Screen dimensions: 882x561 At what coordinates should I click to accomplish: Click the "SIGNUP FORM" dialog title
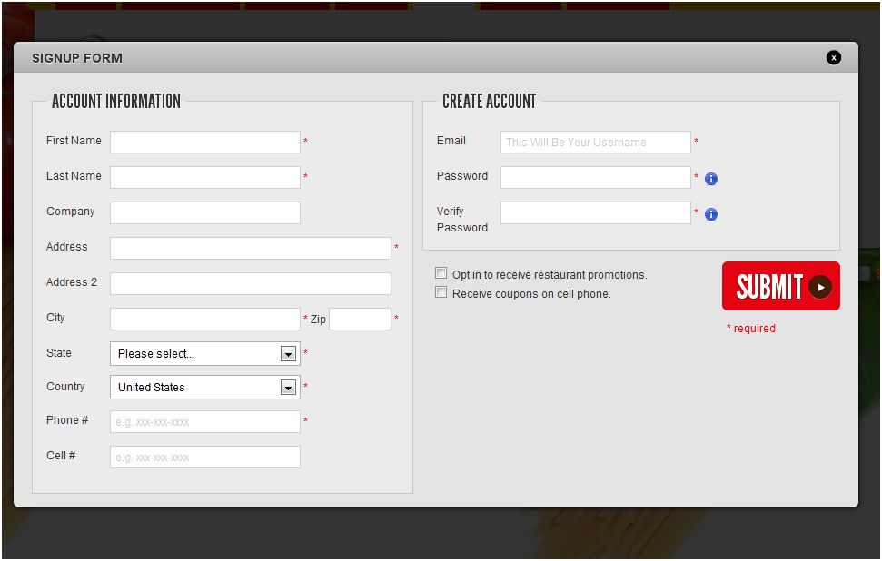coord(77,58)
